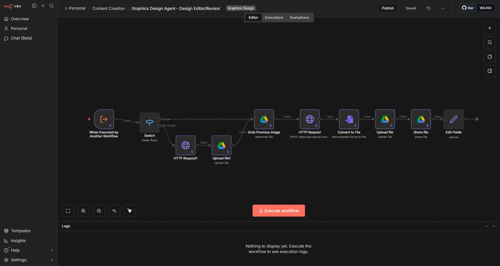The width and height of the screenshot is (500, 266).
Task: Open the workflow three-dot options menu
Action: [443, 8]
